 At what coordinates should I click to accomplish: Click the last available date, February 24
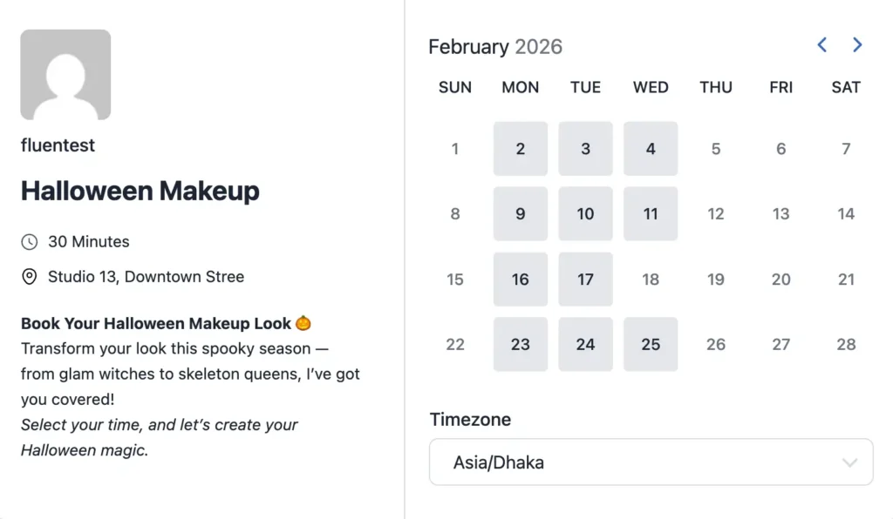pyautogui.click(x=585, y=344)
